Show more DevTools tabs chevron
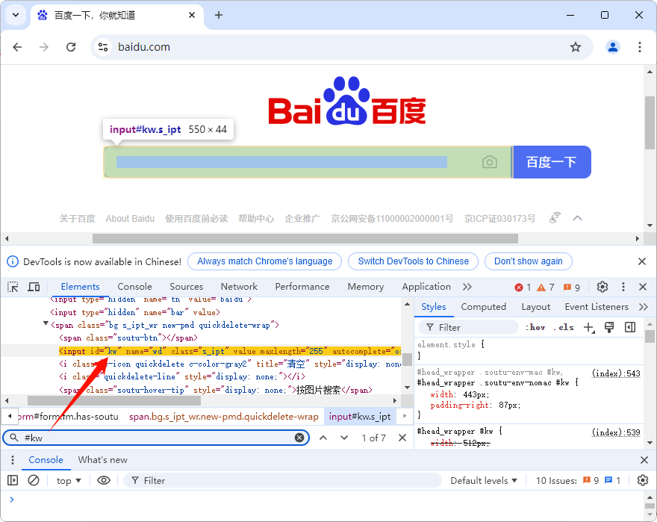The image size is (657, 522). (x=467, y=287)
